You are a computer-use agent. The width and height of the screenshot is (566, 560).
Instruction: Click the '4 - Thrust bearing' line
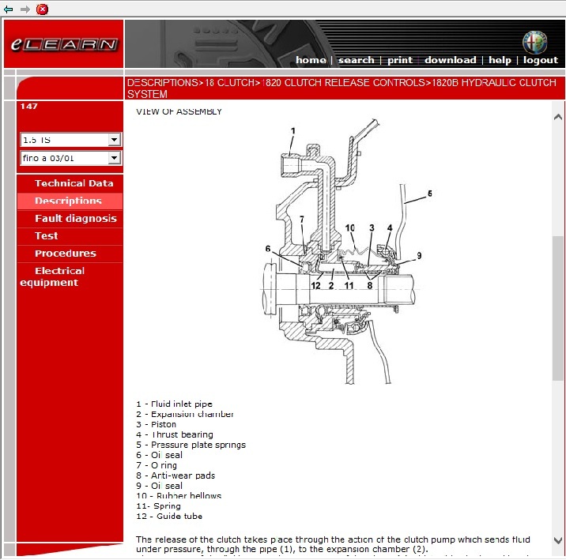click(175, 434)
